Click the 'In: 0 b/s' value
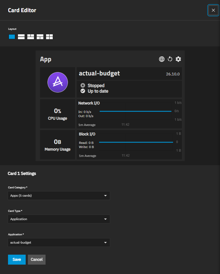The height and width of the screenshot is (274, 220). [x=85, y=112]
